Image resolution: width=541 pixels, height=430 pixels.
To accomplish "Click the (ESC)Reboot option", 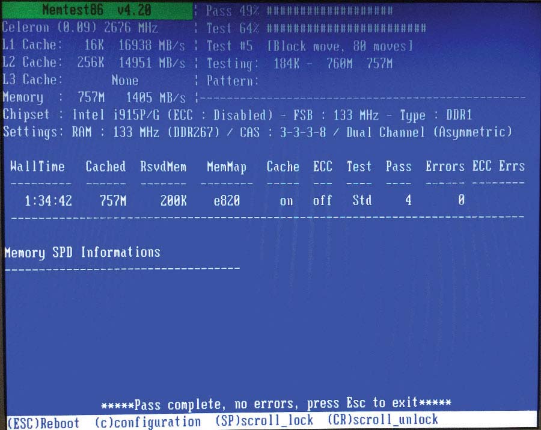I will [43, 422].
